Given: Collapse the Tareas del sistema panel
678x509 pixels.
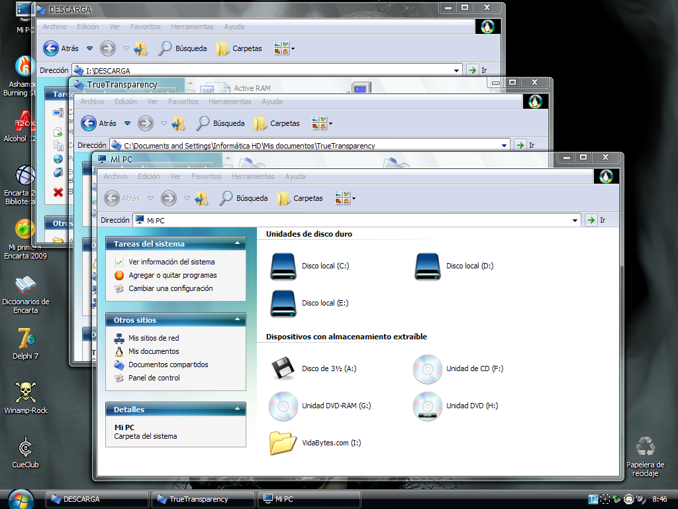Looking at the screenshot, I should [x=238, y=244].
